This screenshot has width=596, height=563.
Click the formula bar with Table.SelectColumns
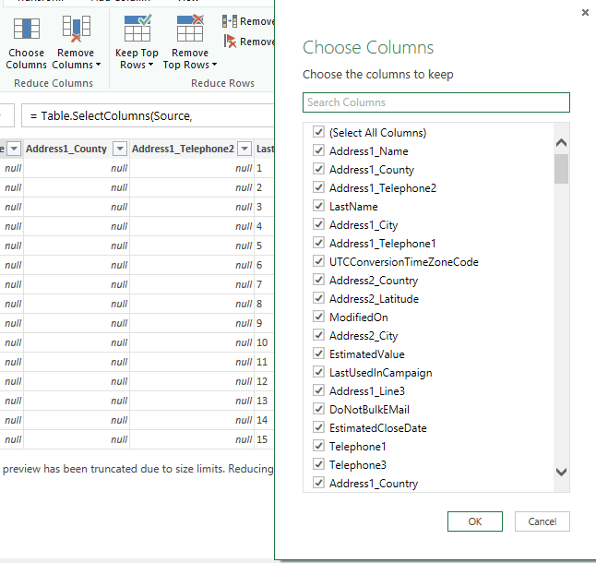148,115
